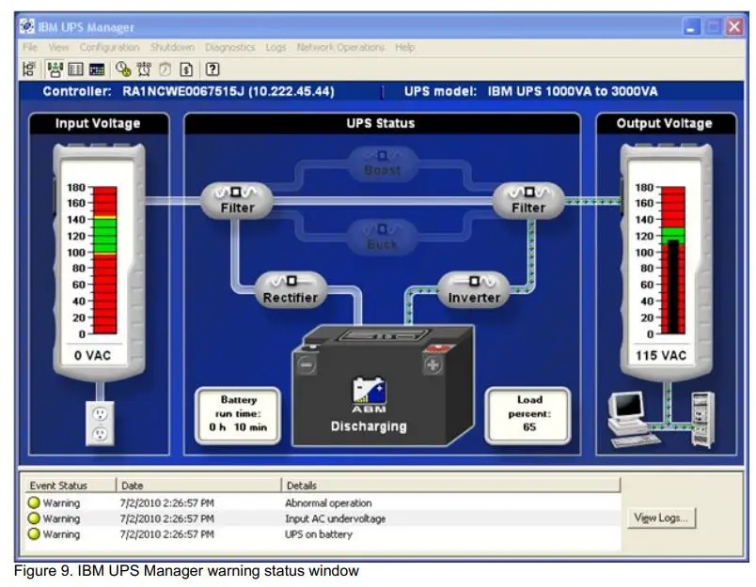Click the Rectifier node
This screenshot has width=756, height=587.
point(291,290)
